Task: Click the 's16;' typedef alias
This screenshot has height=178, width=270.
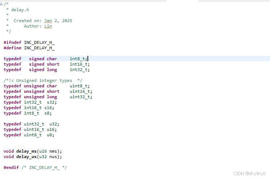Action: click(x=49, y=108)
